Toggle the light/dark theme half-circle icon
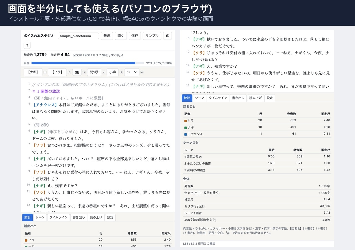 coord(167,36)
